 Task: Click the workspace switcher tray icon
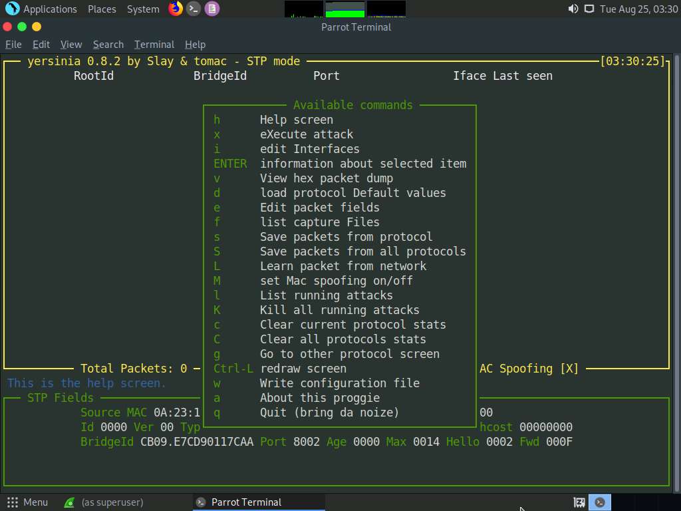[579, 502]
